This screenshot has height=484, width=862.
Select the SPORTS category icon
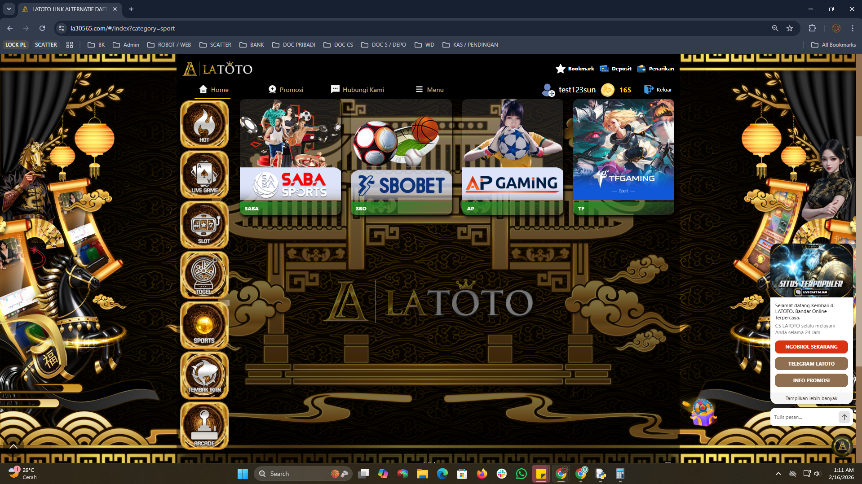pos(204,325)
